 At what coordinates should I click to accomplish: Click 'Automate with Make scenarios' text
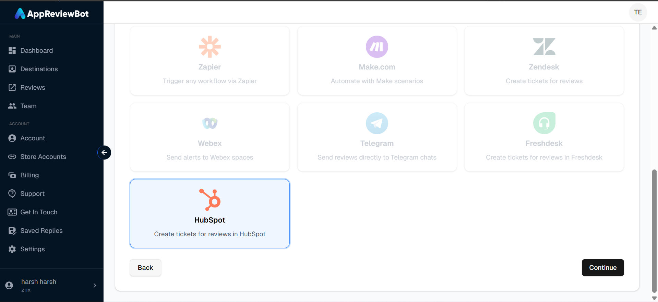[x=377, y=81]
